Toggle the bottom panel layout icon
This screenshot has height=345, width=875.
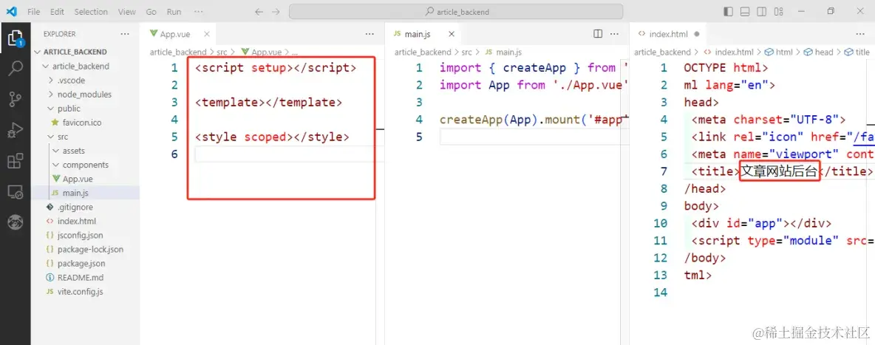[x=745, y=12]
